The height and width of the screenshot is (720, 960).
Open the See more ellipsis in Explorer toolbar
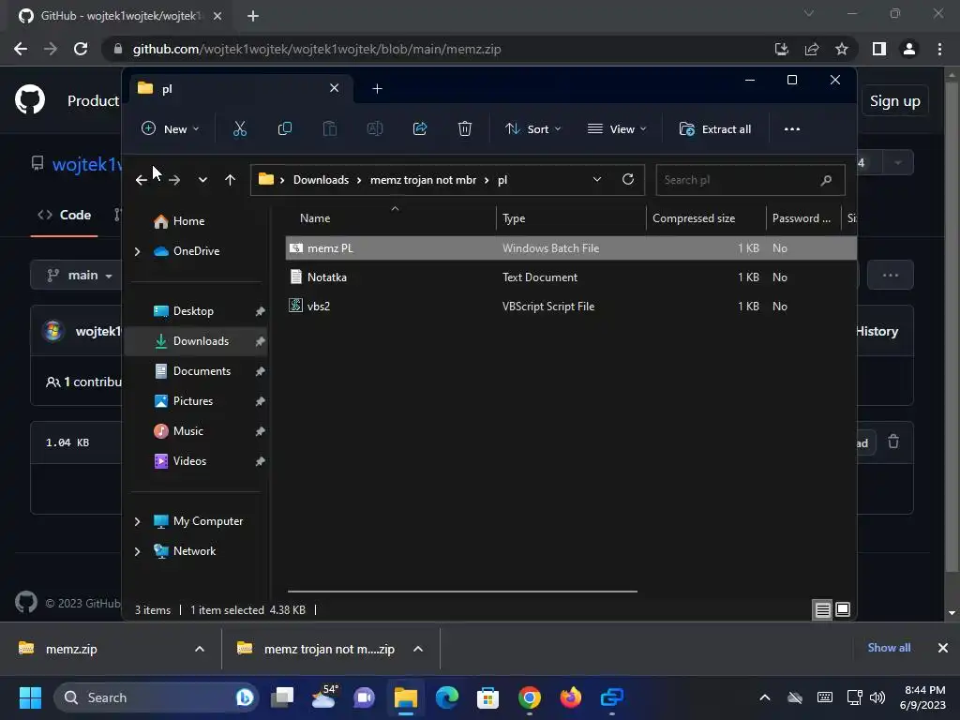pyautogui.click(x=791, y=129)
